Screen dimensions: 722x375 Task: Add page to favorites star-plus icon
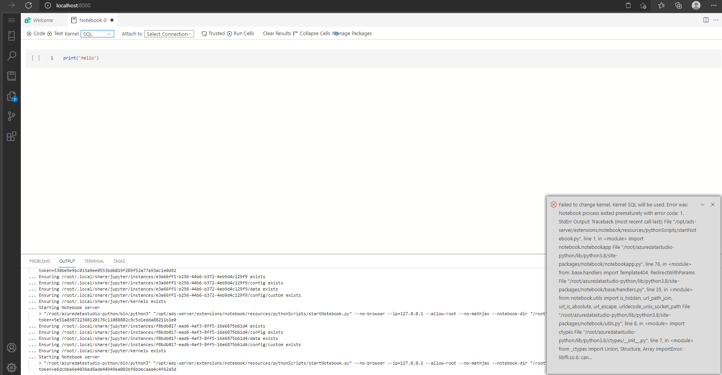tap(643, 5)
